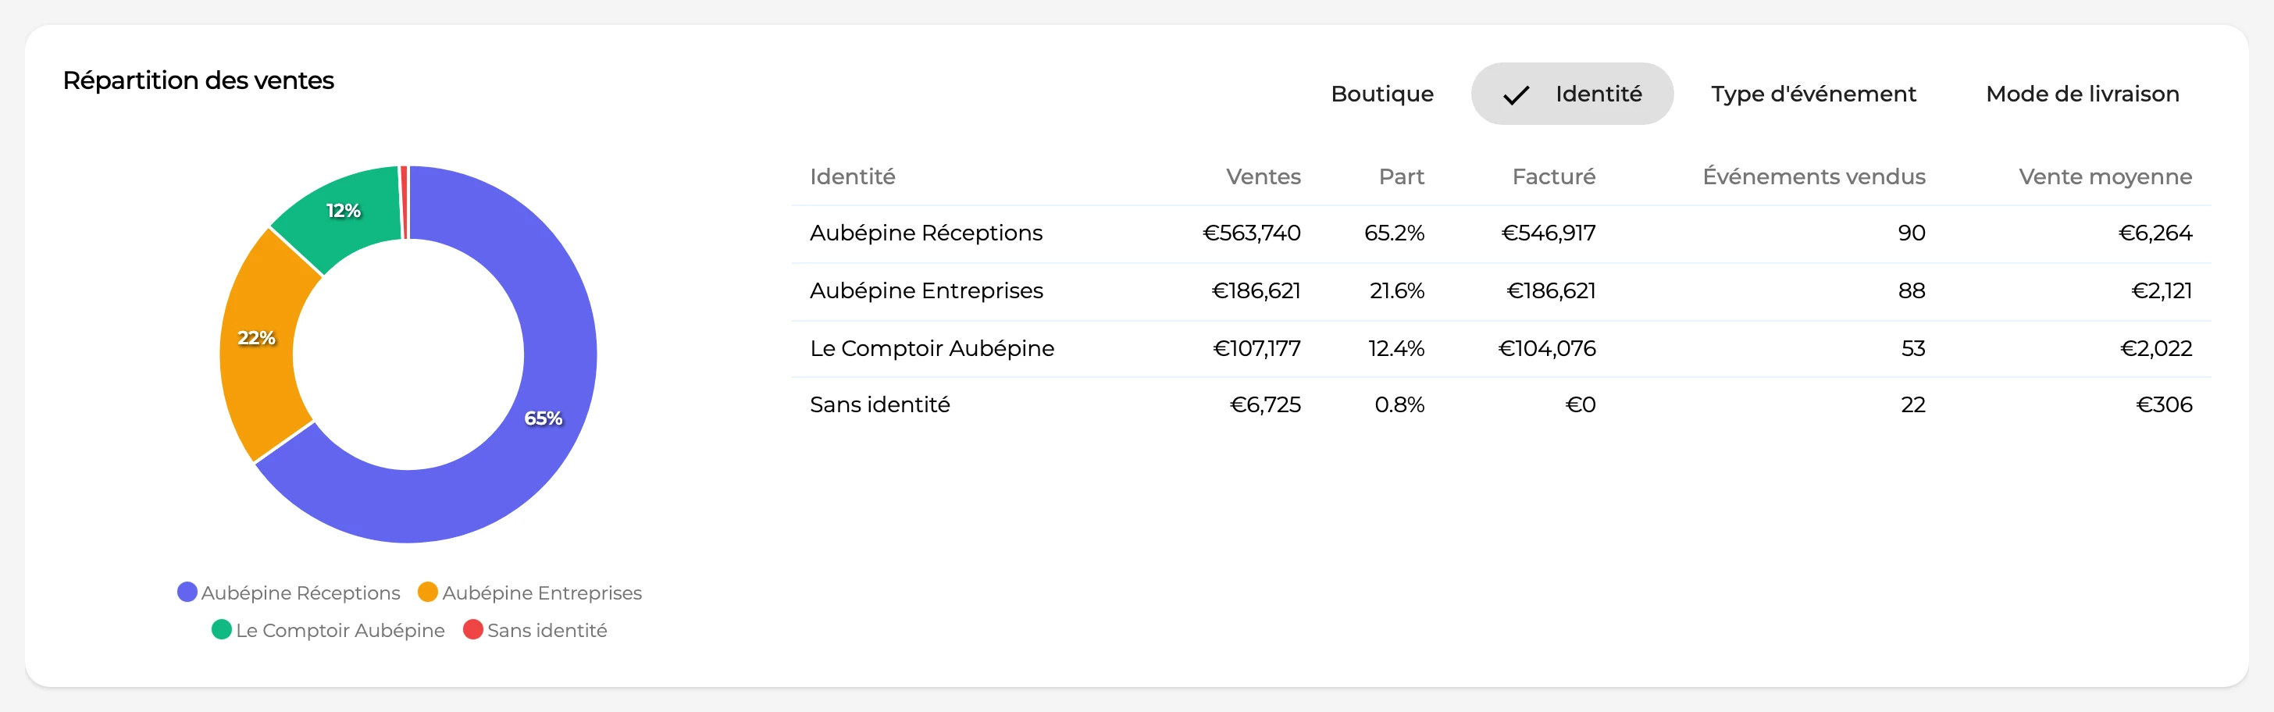This screenshot has width=2274, height=712.
Task: Click the green legend dot for Le Comptoir Aubépine
Action: [x=222, y=629]
